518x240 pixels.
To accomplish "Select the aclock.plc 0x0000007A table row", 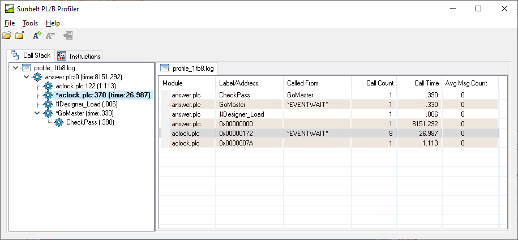I will click(328, 144).
